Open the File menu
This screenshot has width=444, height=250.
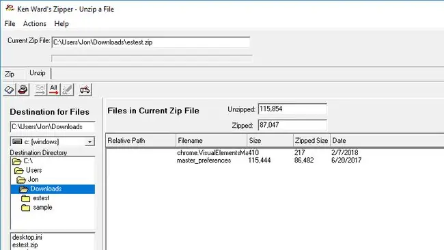coord(10,24)
